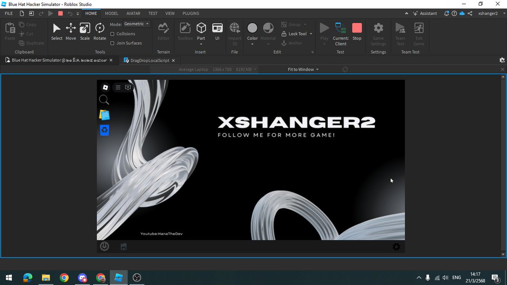Open Windows Start menu

point(8,277)
